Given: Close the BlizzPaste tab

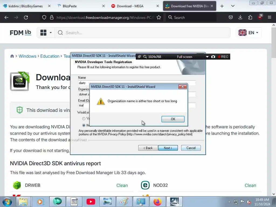Looking at the screenshot, I should pyautogui.click(x=103, y=6).
